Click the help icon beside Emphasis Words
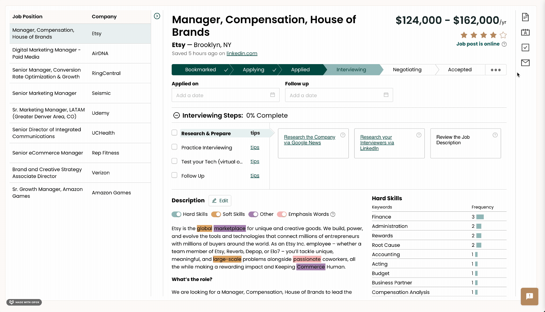 [x=333, y=214]
